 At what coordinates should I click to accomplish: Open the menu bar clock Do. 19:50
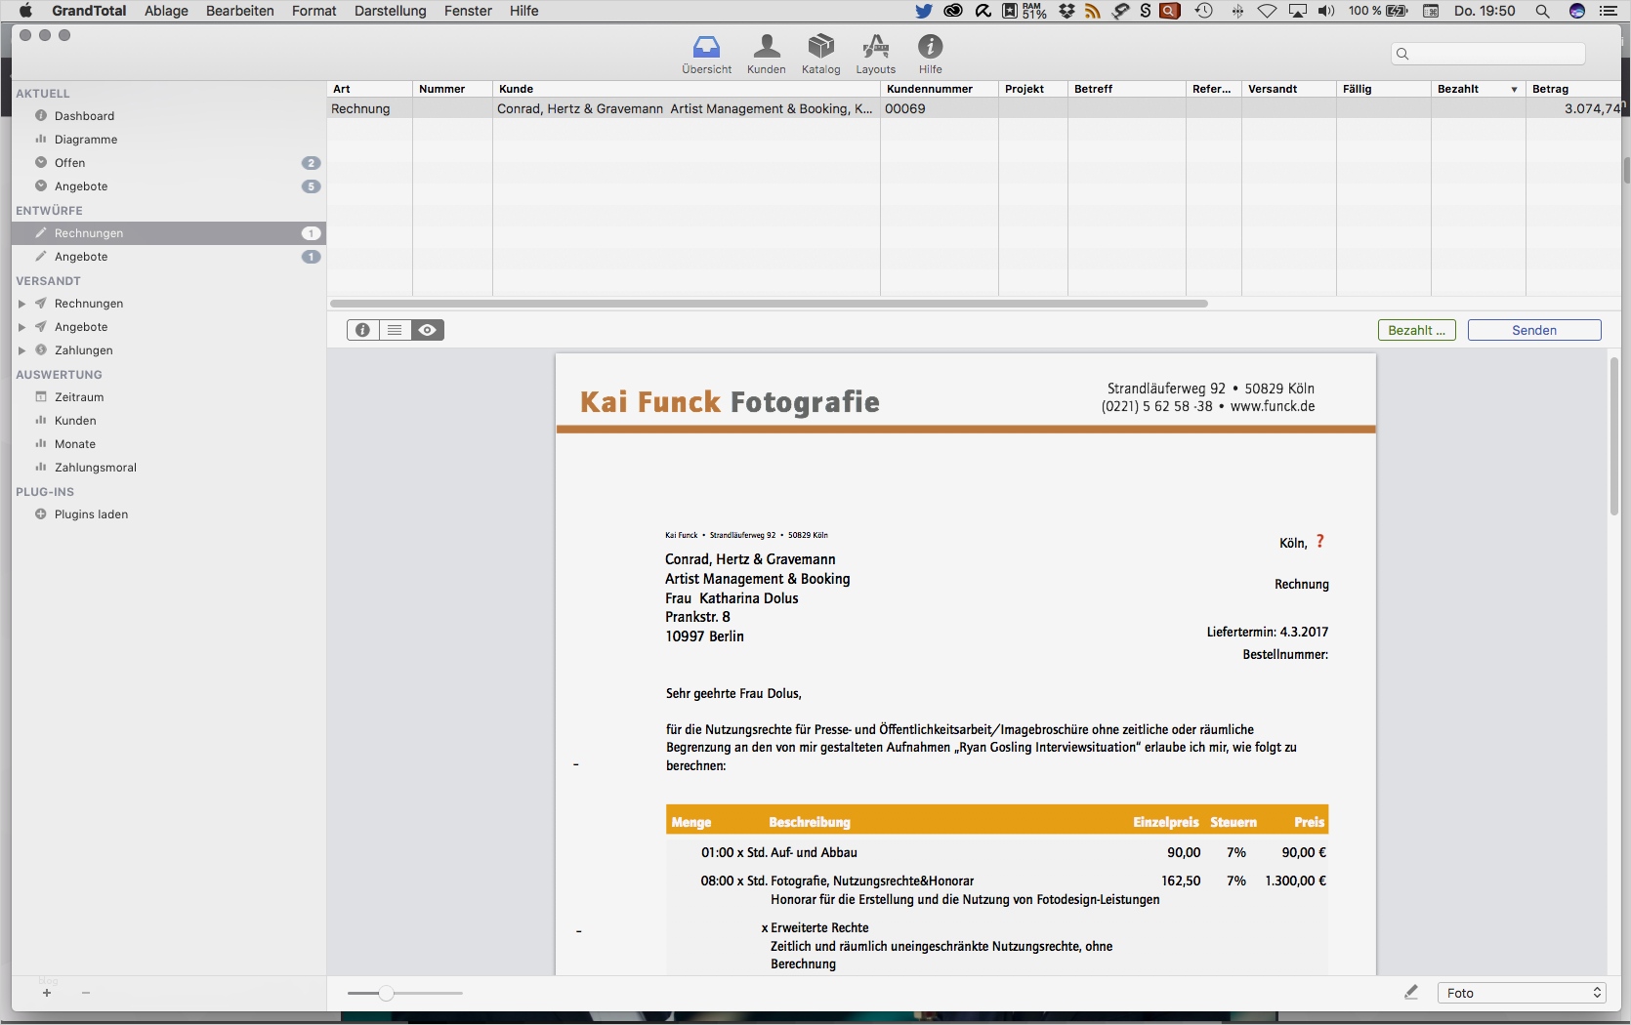[1485, 11]
